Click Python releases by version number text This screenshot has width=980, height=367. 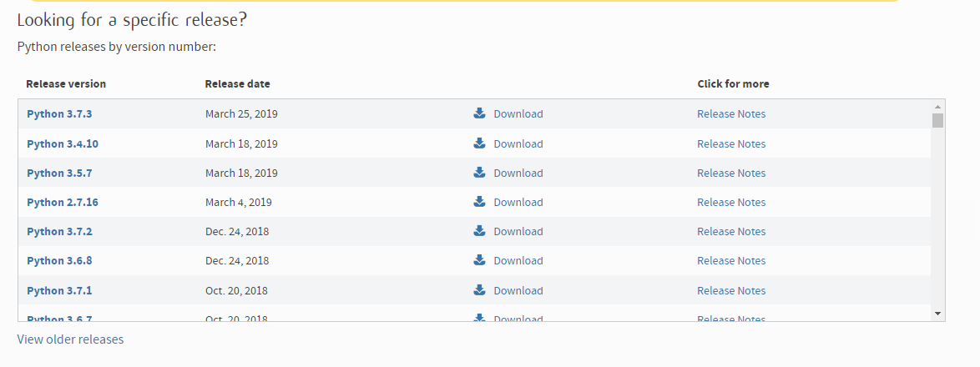coord(116,47)
